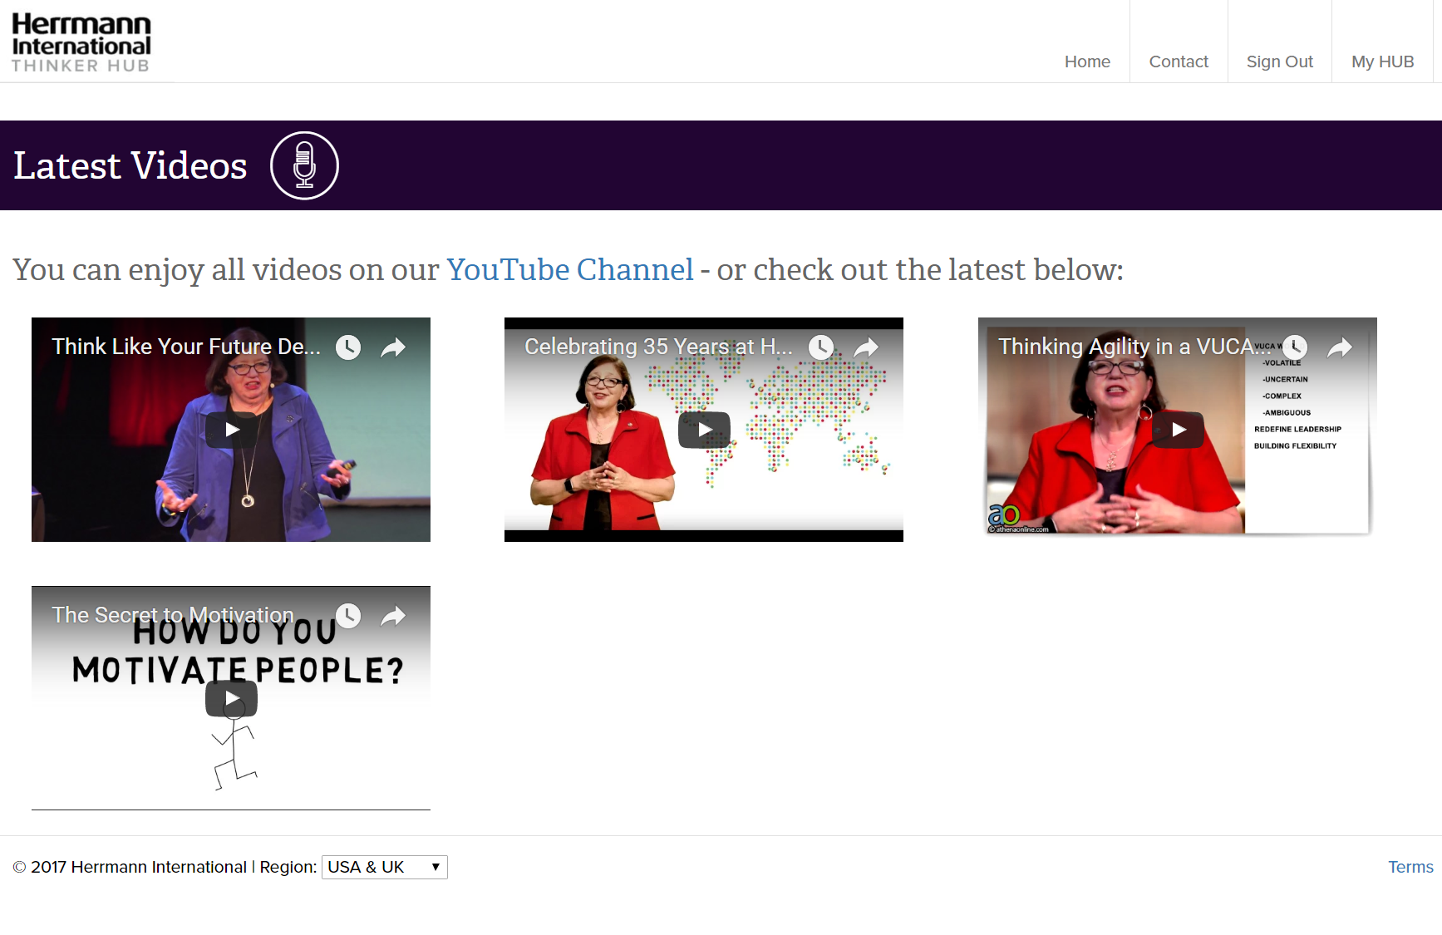
Task: Click share arrow on Celebrating 35 Years video
Action: (866, 347)
